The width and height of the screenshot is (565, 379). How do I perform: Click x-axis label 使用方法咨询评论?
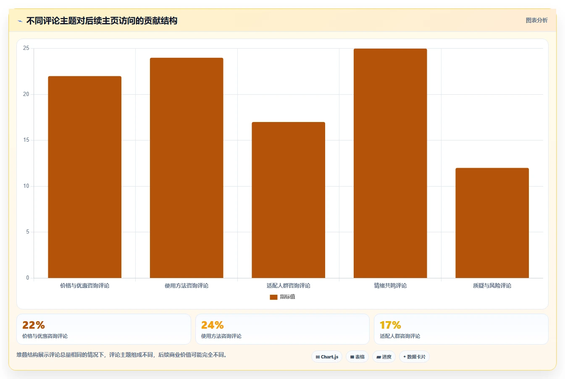[187, 286]
